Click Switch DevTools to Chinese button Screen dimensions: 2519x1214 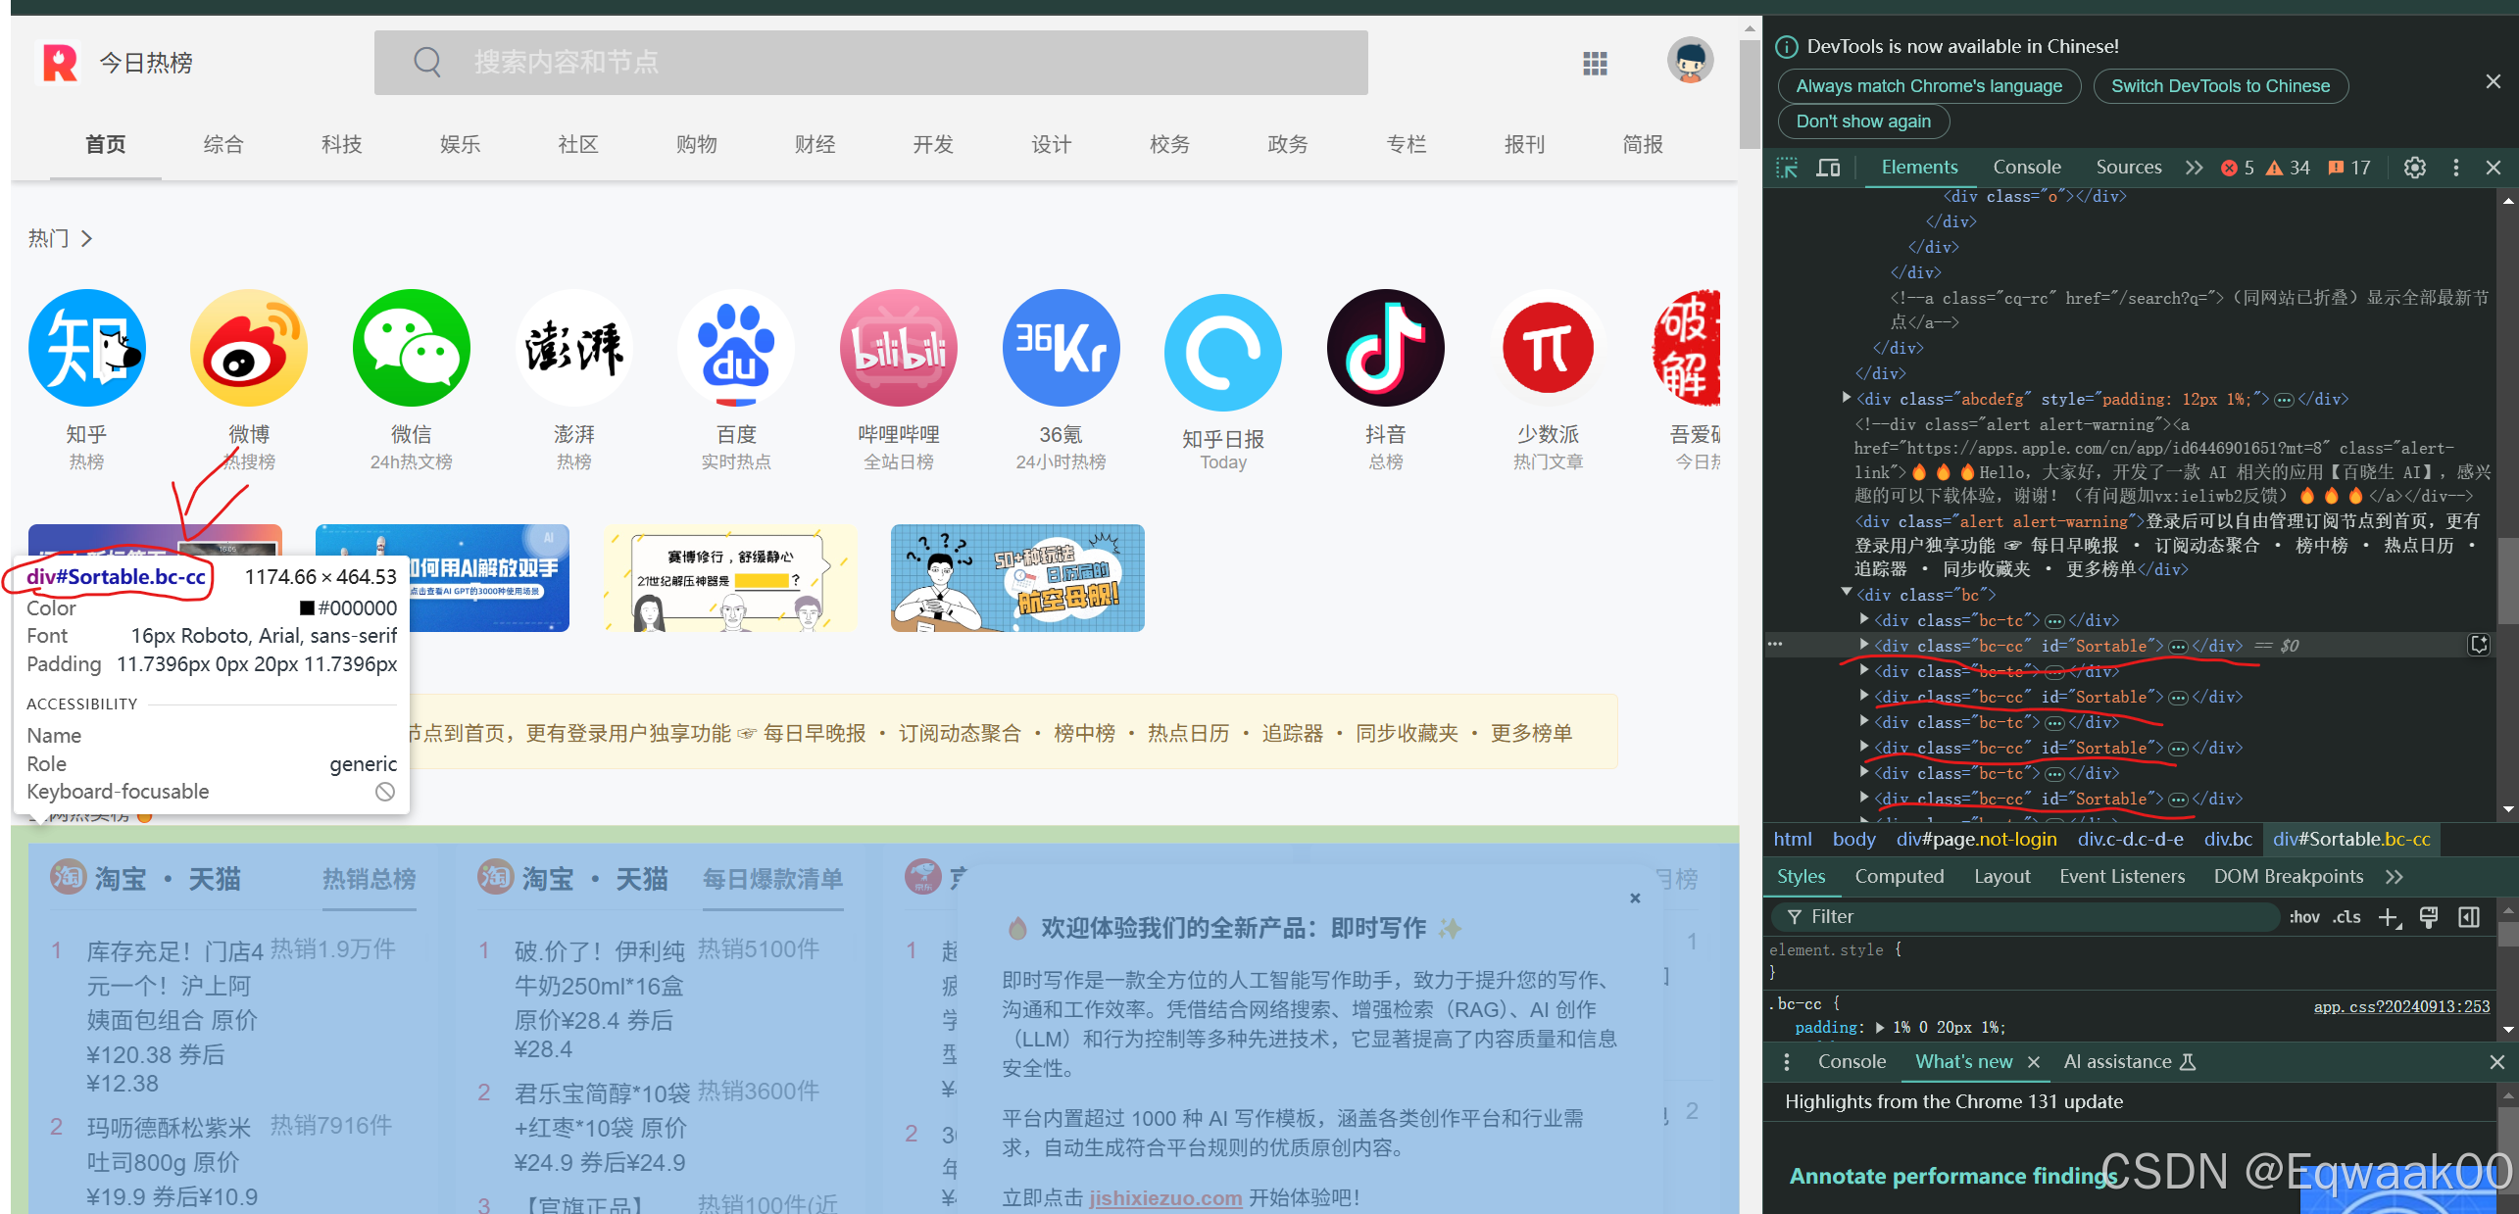[2220, 86]
